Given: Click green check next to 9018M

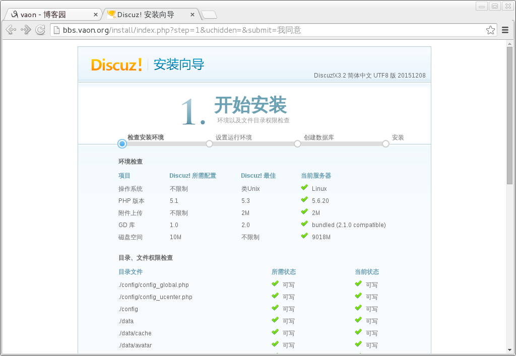Looking at the screenshot, I should point(304,236).
